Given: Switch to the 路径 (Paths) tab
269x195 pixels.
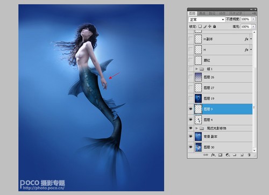Looking at the screenshot, I should tap(212, 13).
